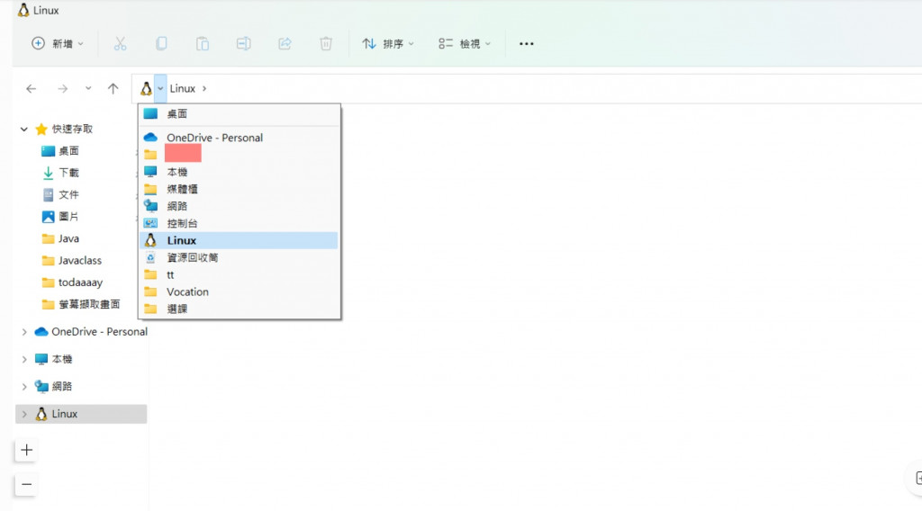Screen dimensions: 922x511
Task: Select highlighted Linux in dropdown list
Action: (240, 240)
